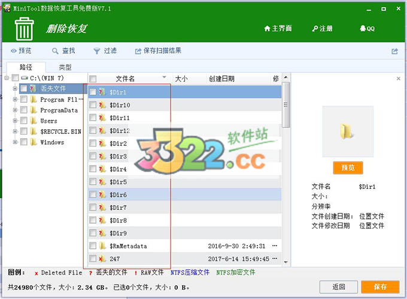Switch to the 类型 tab

[x=65, y=67]
